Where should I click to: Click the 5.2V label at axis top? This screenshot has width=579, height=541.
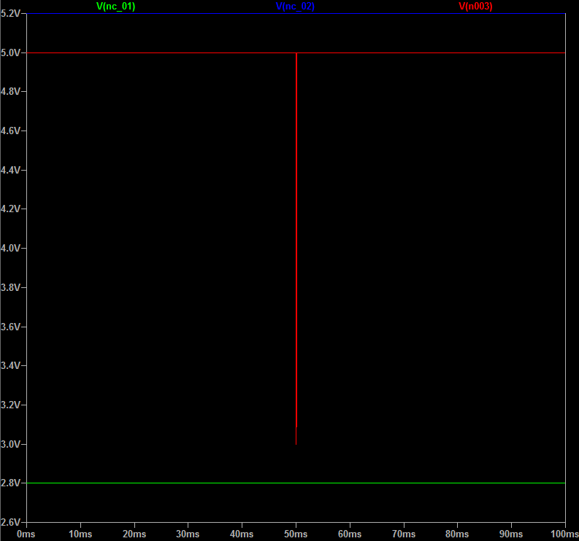[12, 14]
